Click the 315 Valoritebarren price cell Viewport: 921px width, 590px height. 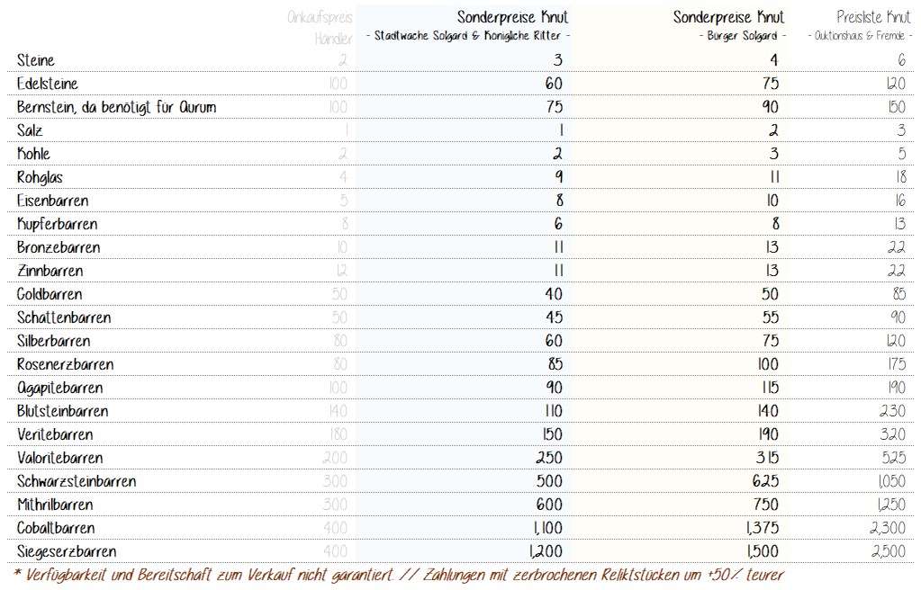tap(765, 458)
